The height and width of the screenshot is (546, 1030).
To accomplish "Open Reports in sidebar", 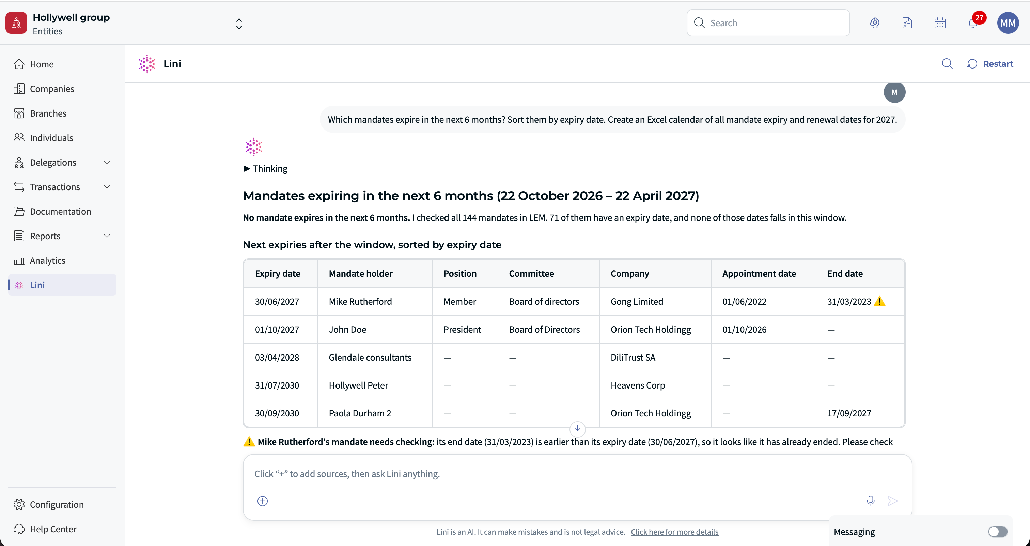I will point(45,236).
